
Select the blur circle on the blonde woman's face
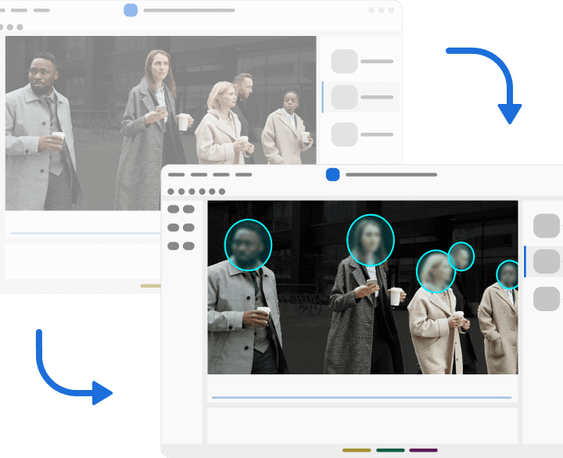[436, 271]
